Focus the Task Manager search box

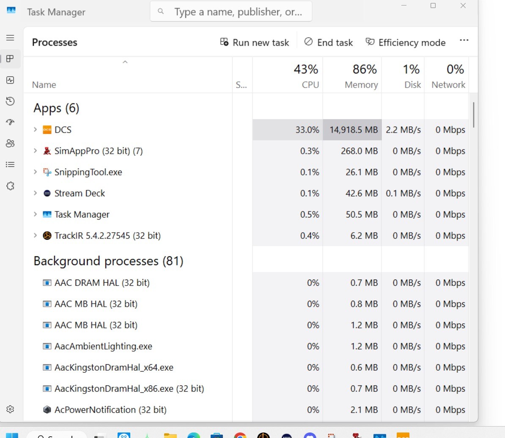[231, 11]
